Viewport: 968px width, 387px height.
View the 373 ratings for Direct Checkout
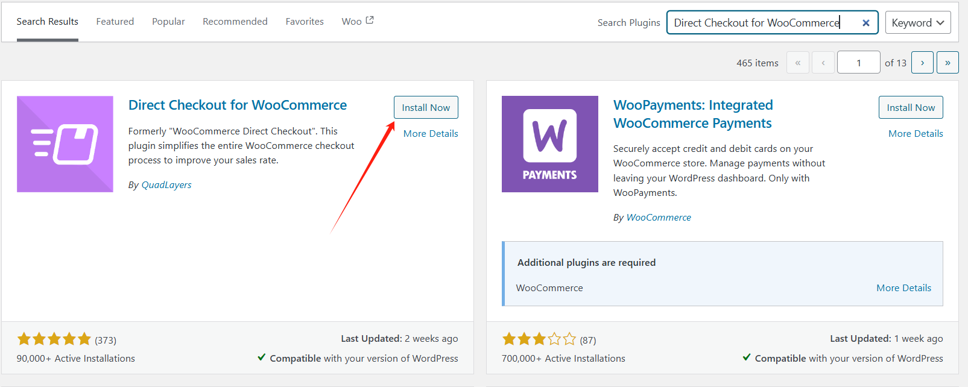106,339
